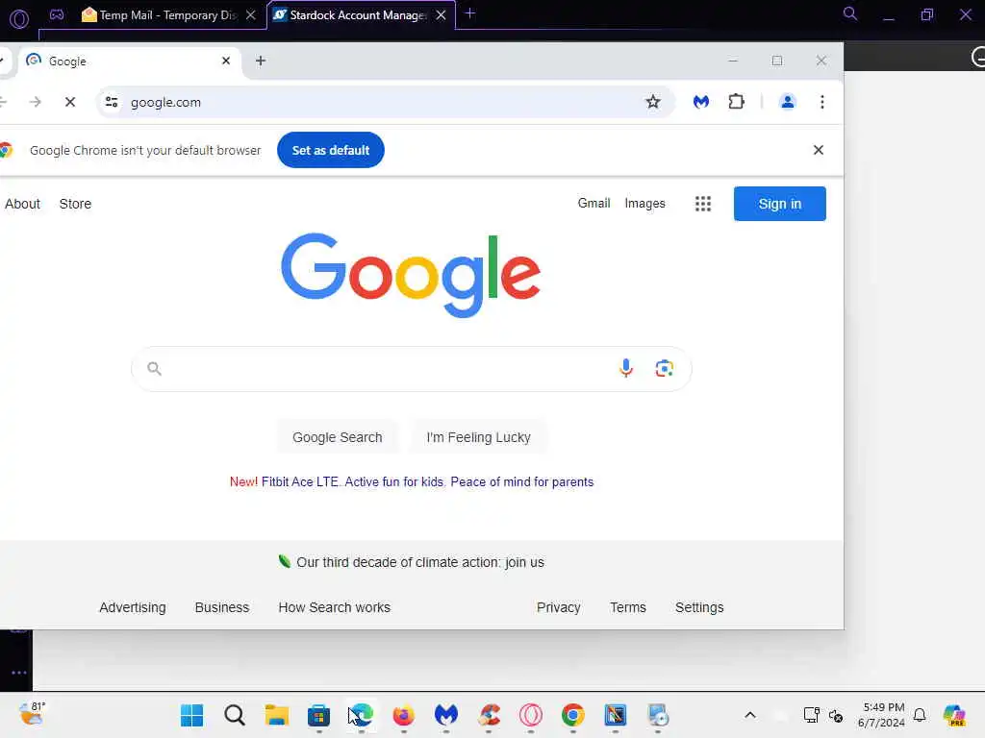
Task: Open Chrome's three-dot menu
Action: click(822, 102)
